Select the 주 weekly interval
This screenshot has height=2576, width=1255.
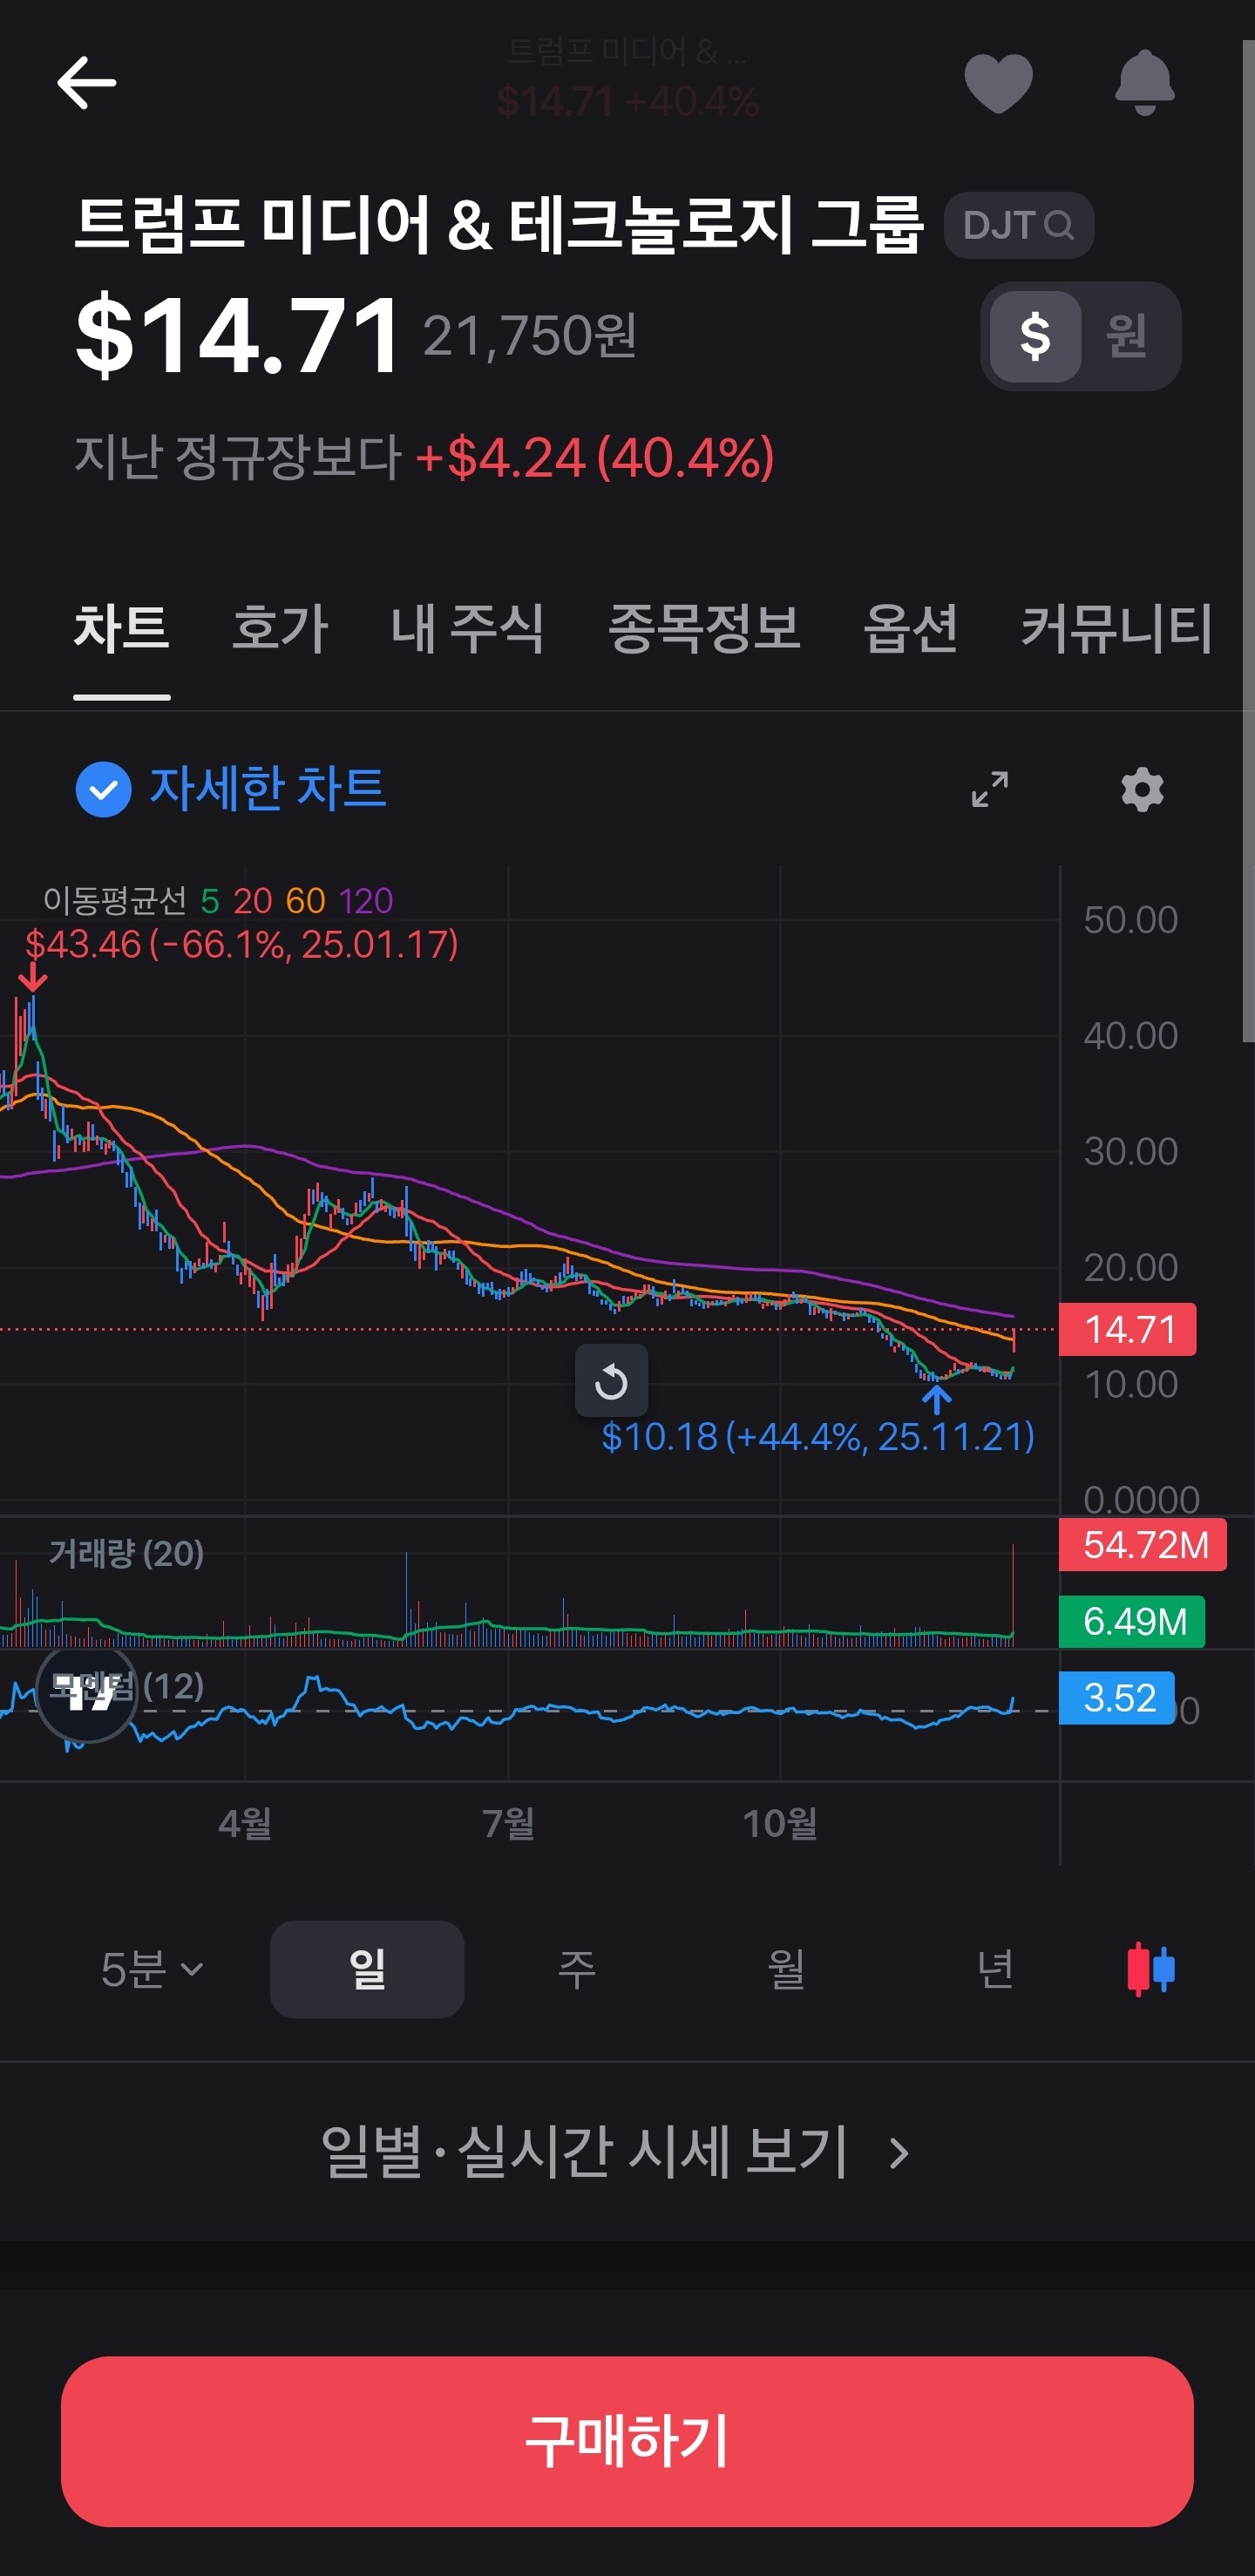[x=576, y=1969]
